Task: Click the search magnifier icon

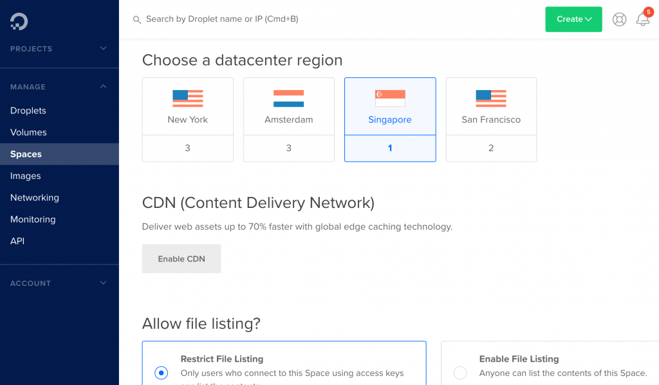Action: pyautogui.click(x=136, y=20)
